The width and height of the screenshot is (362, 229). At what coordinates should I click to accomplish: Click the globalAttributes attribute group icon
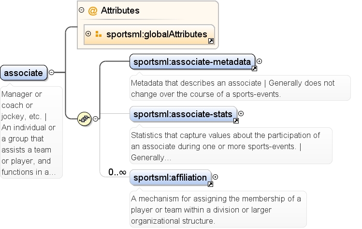[99, 34]
